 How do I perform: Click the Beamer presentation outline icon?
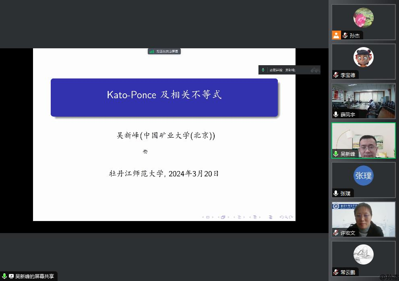pos(271,217)
